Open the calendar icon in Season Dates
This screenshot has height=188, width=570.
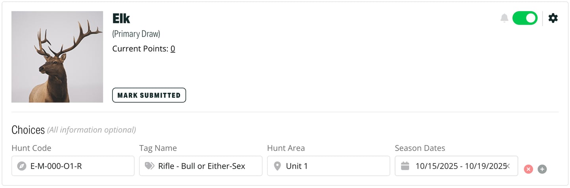click(405, 166)
